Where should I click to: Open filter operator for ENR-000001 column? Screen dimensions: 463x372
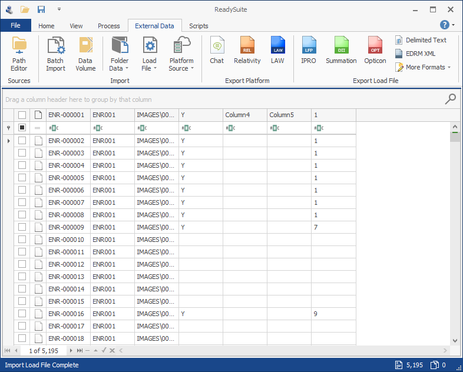54,128
